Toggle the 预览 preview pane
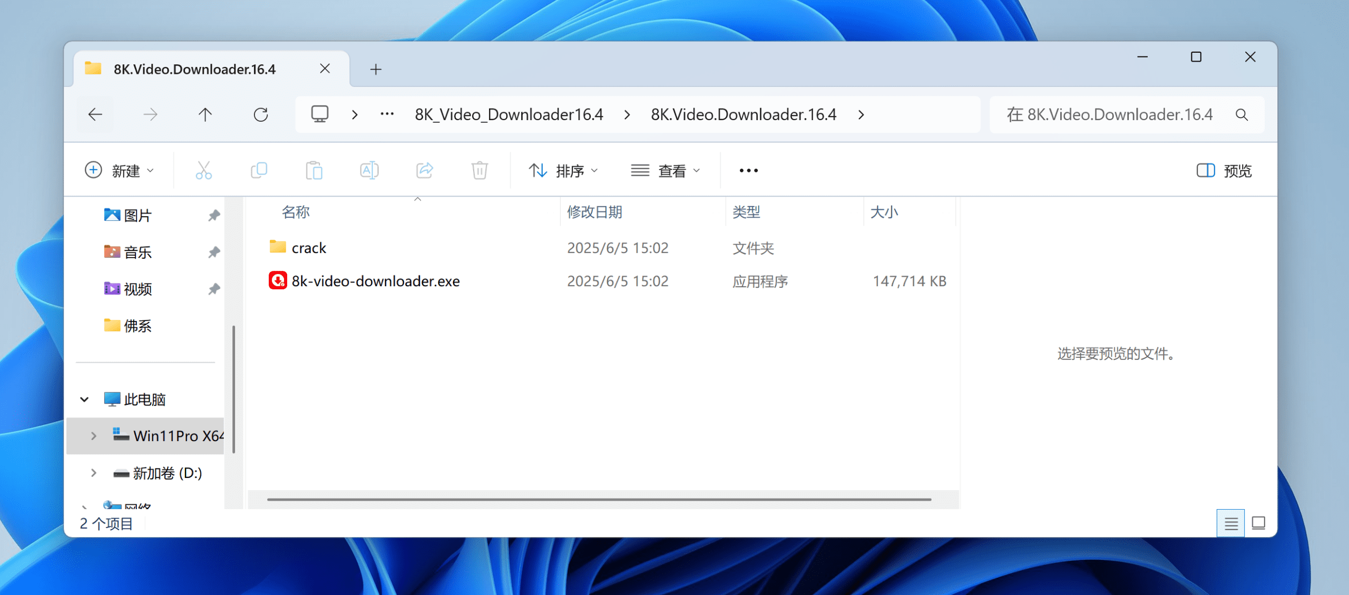 [x=1224, y=170]
